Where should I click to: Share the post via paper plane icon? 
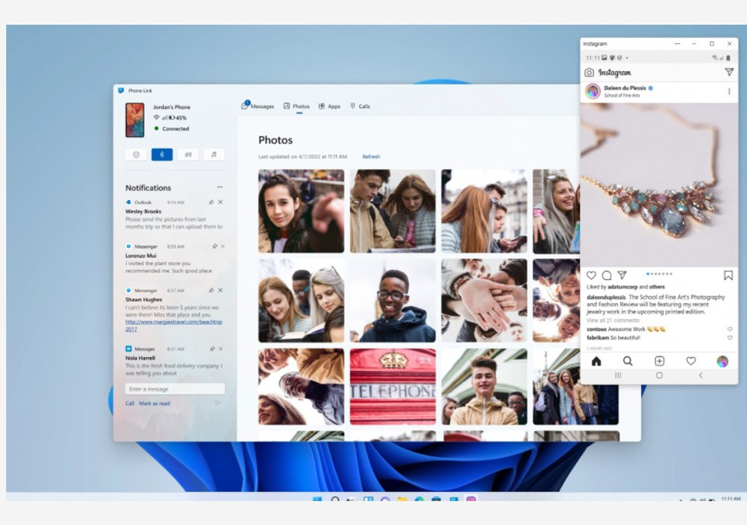tap(622, 275)
